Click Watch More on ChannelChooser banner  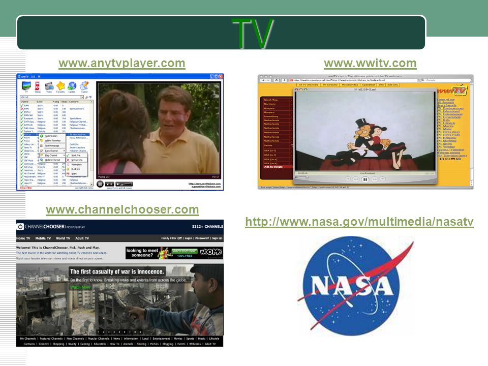coord(80,287)
